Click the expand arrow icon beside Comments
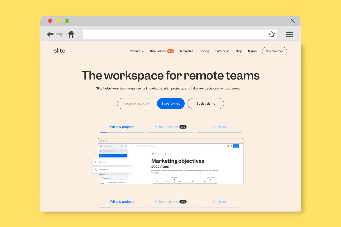 170,154
